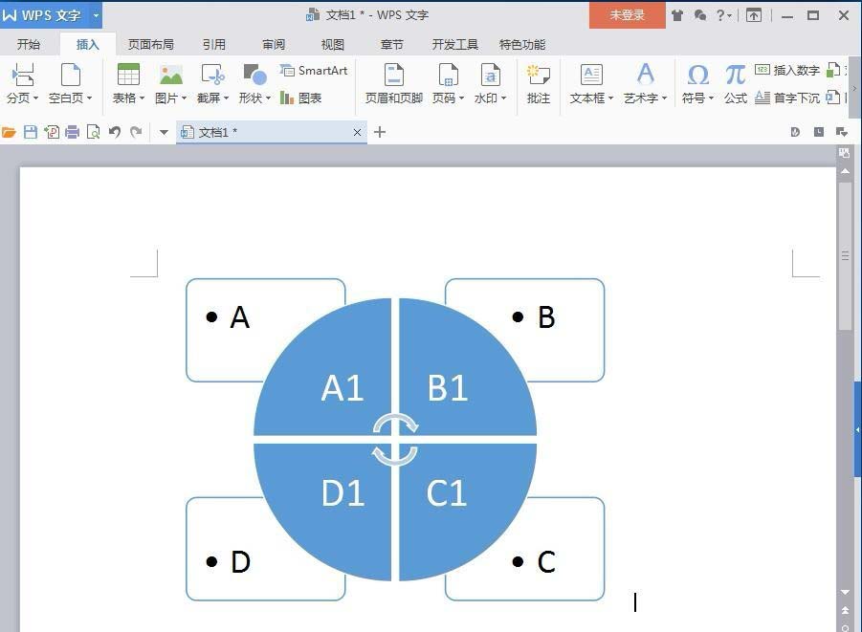Click the vertical scrollbar down arrow
This screenshot has width=862, height=632.
[x=845, y=592]
